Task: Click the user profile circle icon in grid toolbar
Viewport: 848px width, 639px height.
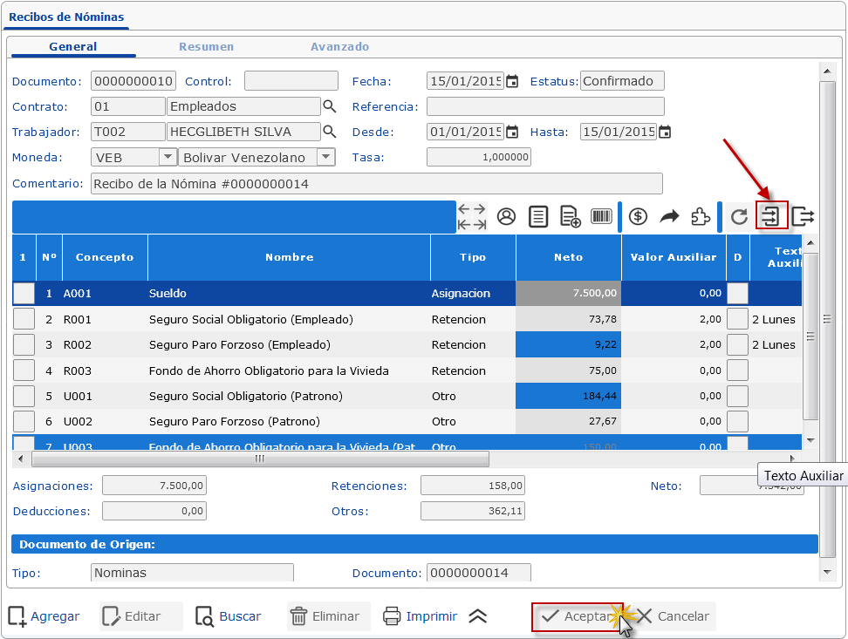Action: click(x=506, y=217)
